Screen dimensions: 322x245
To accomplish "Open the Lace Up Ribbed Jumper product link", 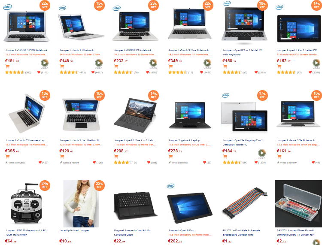I will coord(74,230).
